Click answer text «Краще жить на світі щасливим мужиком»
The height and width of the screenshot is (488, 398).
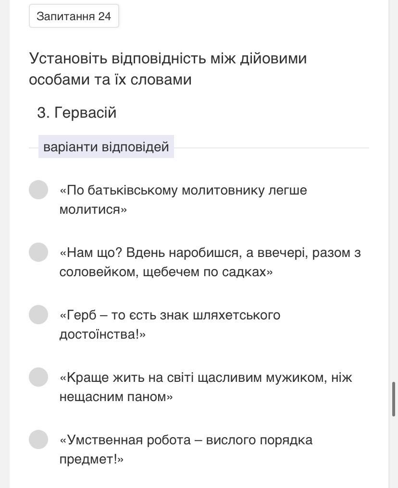click(206, 387)
